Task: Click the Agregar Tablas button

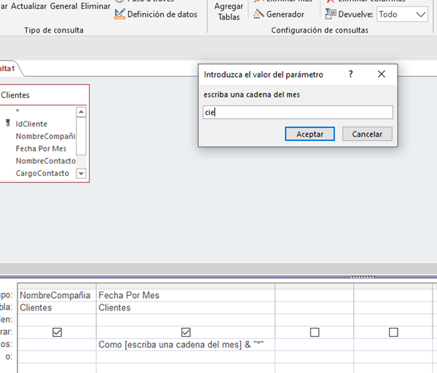Action: coord(229,12)
